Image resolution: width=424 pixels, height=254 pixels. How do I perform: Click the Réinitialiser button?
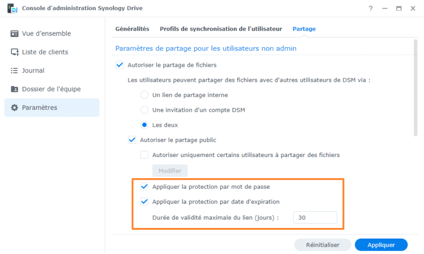pyautogui.click(x=323, y=245)
